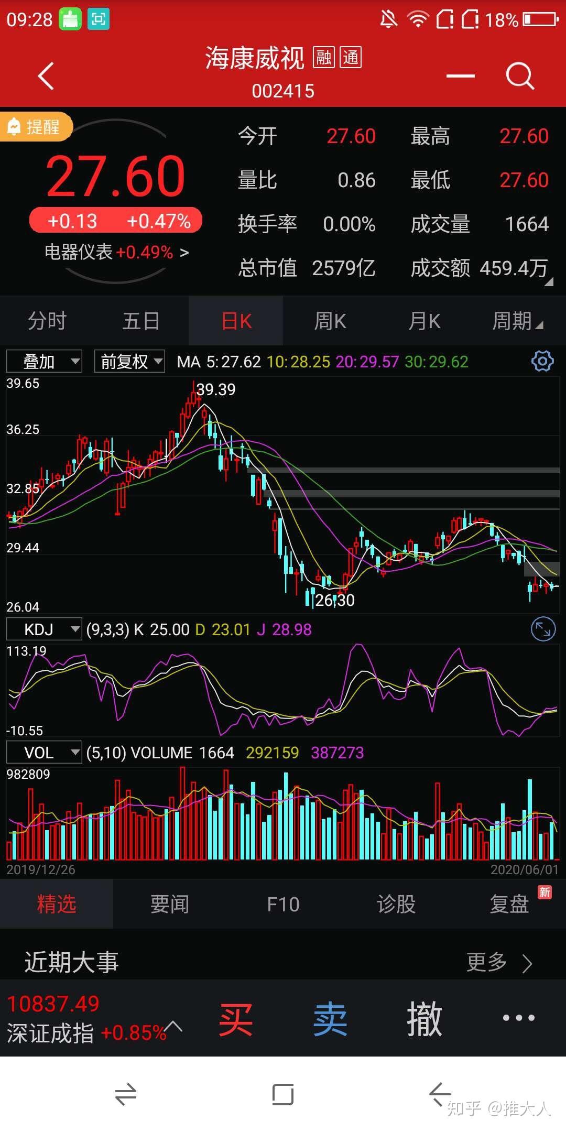Select the 日K chart tab
The width and height of the screenshot is (566, 1132).
(236, 321)
